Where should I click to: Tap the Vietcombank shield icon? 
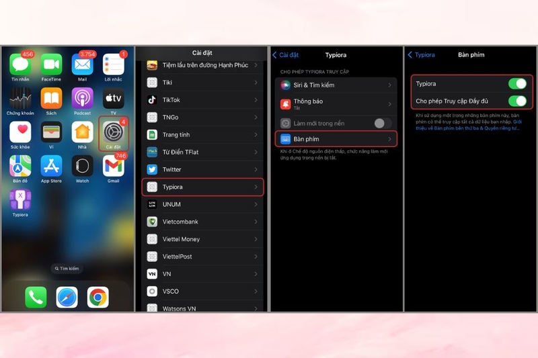[x=152, y=222]
